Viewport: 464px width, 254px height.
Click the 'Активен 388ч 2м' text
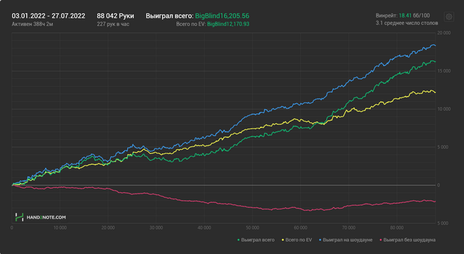32,24
